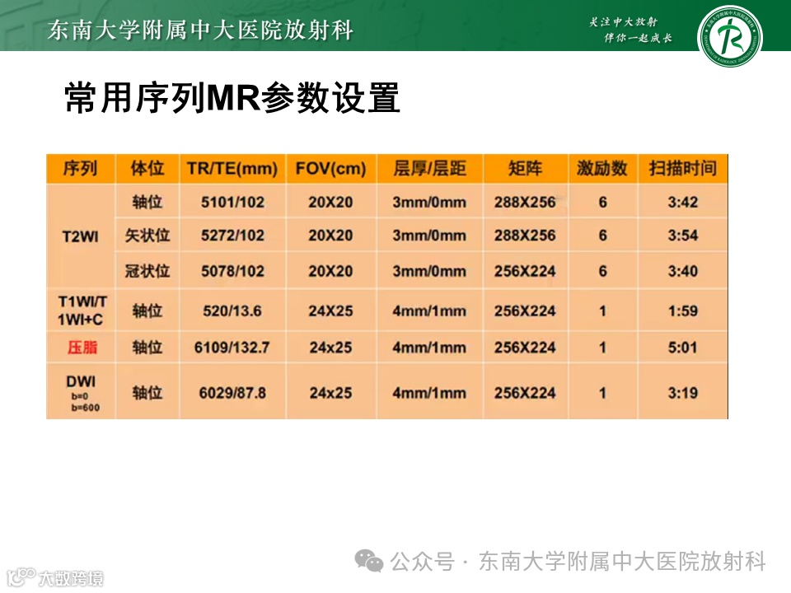The image size is (791, 593).
Task: Click the TR/TE value 5272/102
Action: pyautogui.click(x=232, y=236)
